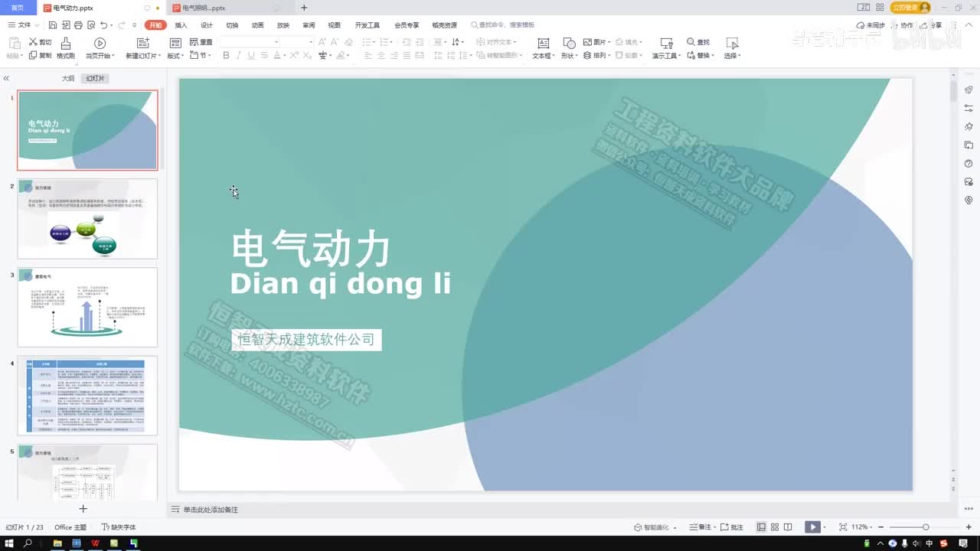Switch to Slide Sorter grid view
This screenshot has height=551, width=980.
pos(775,527)
